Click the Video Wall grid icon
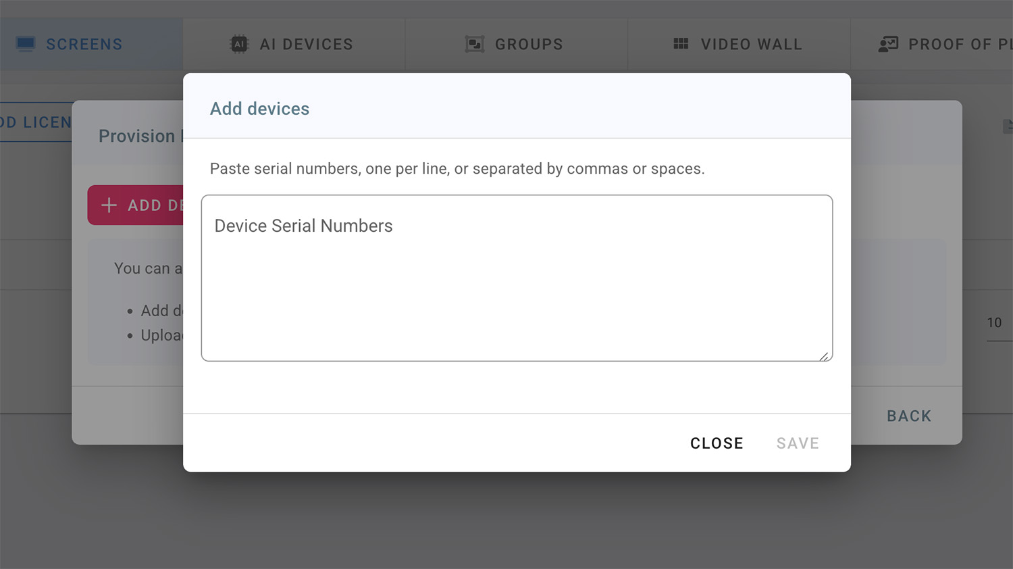 click(x=681, y=44)
